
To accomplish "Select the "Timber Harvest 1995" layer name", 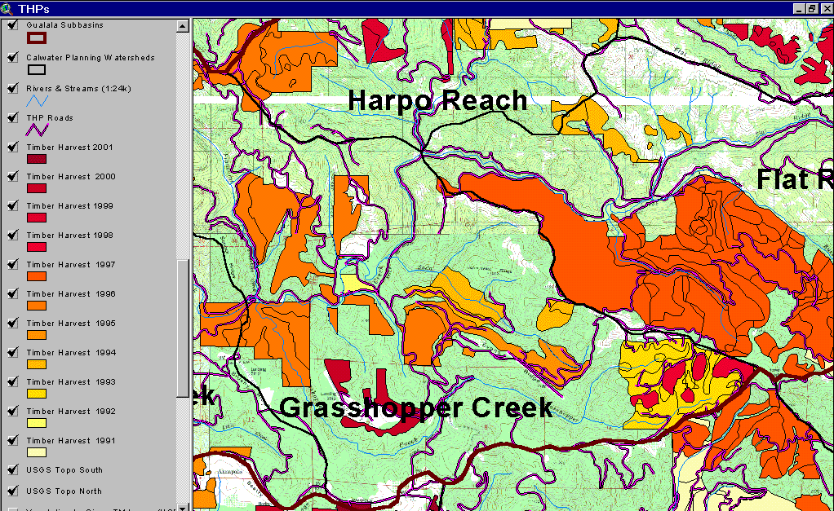I will coord(71,323).
